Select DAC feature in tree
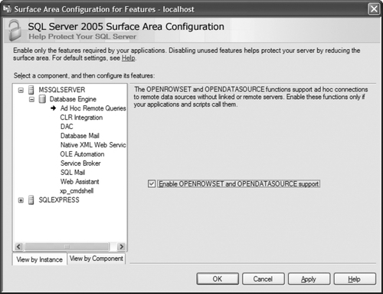 pyautogui.click(x=67, y=127)
